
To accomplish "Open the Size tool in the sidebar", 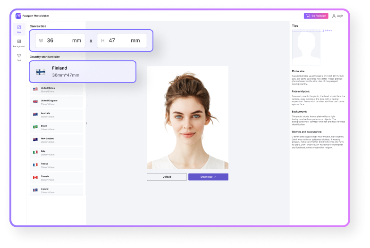I will coord(19,29).
